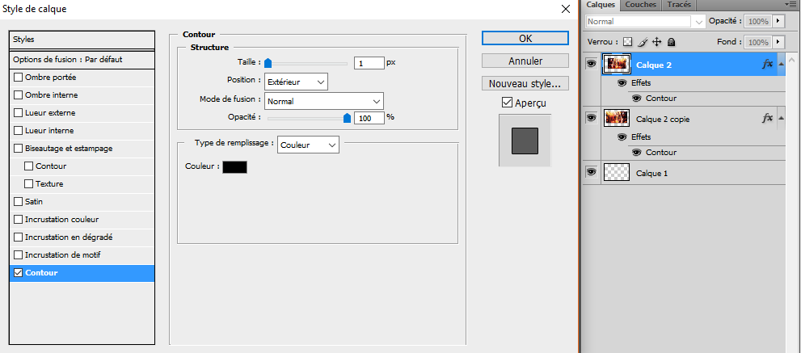Screen dimensions: 801x353
Task: Click the lock image pixels brush icon
Action: click(643, 42)
